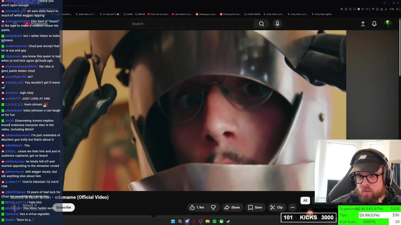Click the '101 KICKS 3000' goal counter
Image resolution: width=401 pixels, height=225 pixels.
point(309,217)
